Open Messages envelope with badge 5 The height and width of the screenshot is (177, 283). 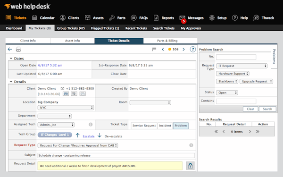coord(183,19)
